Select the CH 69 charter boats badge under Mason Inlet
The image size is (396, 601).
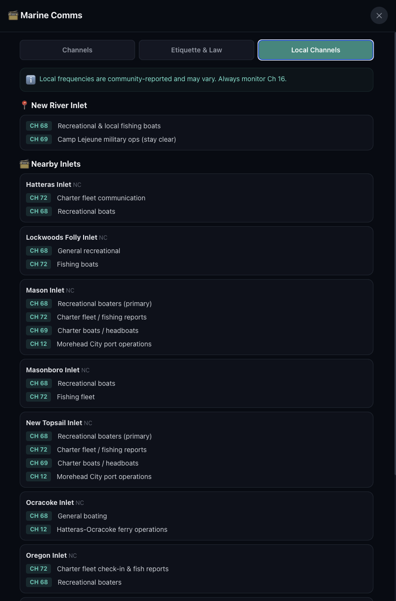tap(38, 330)
